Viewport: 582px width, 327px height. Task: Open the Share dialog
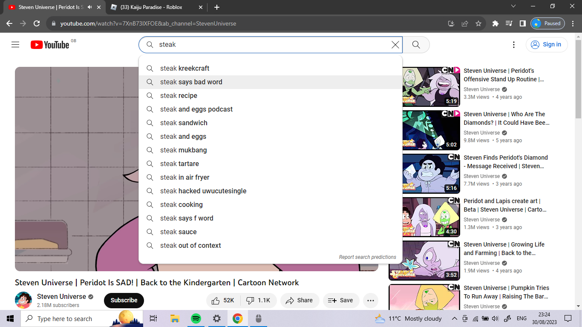[x=300, y=300]
